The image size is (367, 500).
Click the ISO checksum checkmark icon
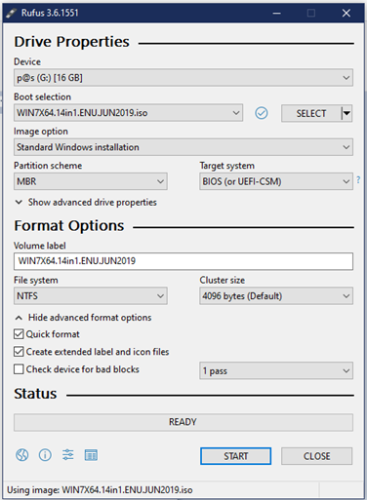pos(262,113)
